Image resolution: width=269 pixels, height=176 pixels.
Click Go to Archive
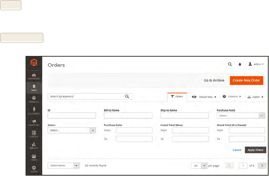[214, 80]
